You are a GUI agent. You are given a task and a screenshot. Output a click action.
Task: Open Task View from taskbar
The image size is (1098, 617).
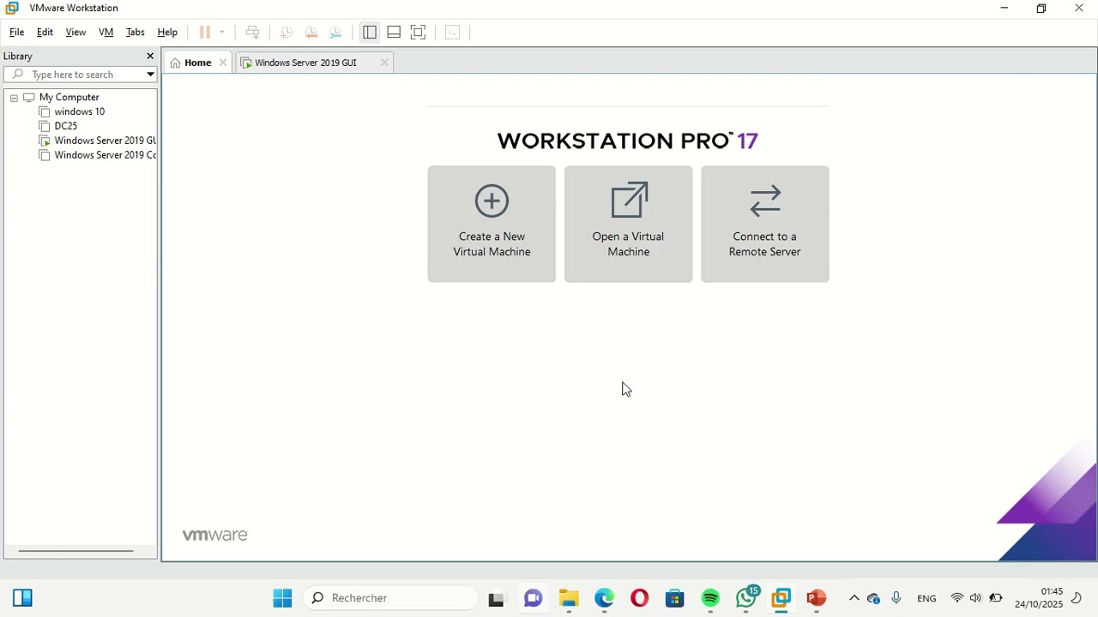(x=497, y=599)
